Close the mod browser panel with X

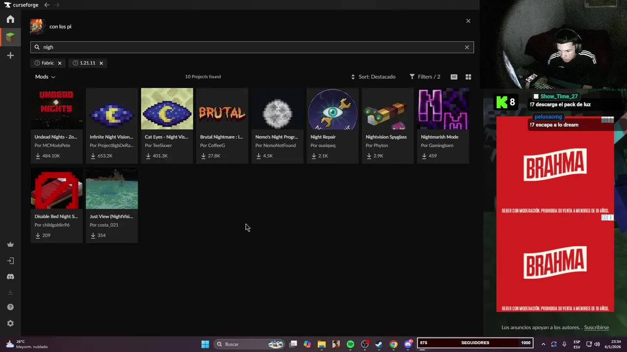468,21
